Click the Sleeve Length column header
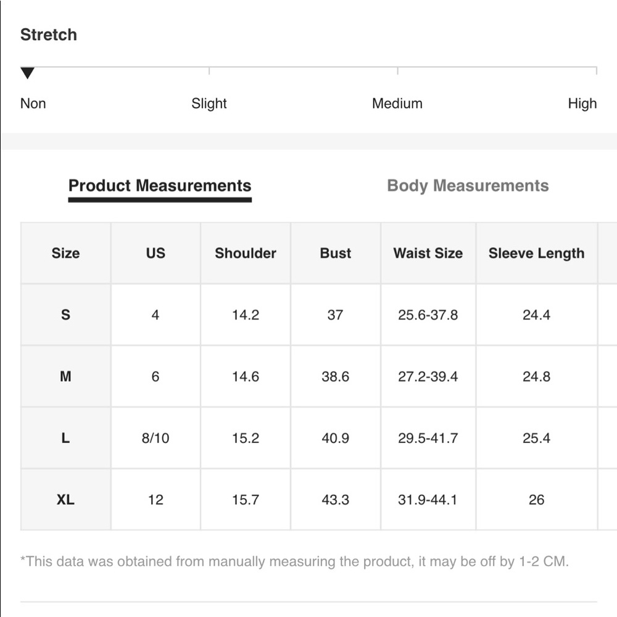This screenshot has width=617, height=617. point(537,253)
